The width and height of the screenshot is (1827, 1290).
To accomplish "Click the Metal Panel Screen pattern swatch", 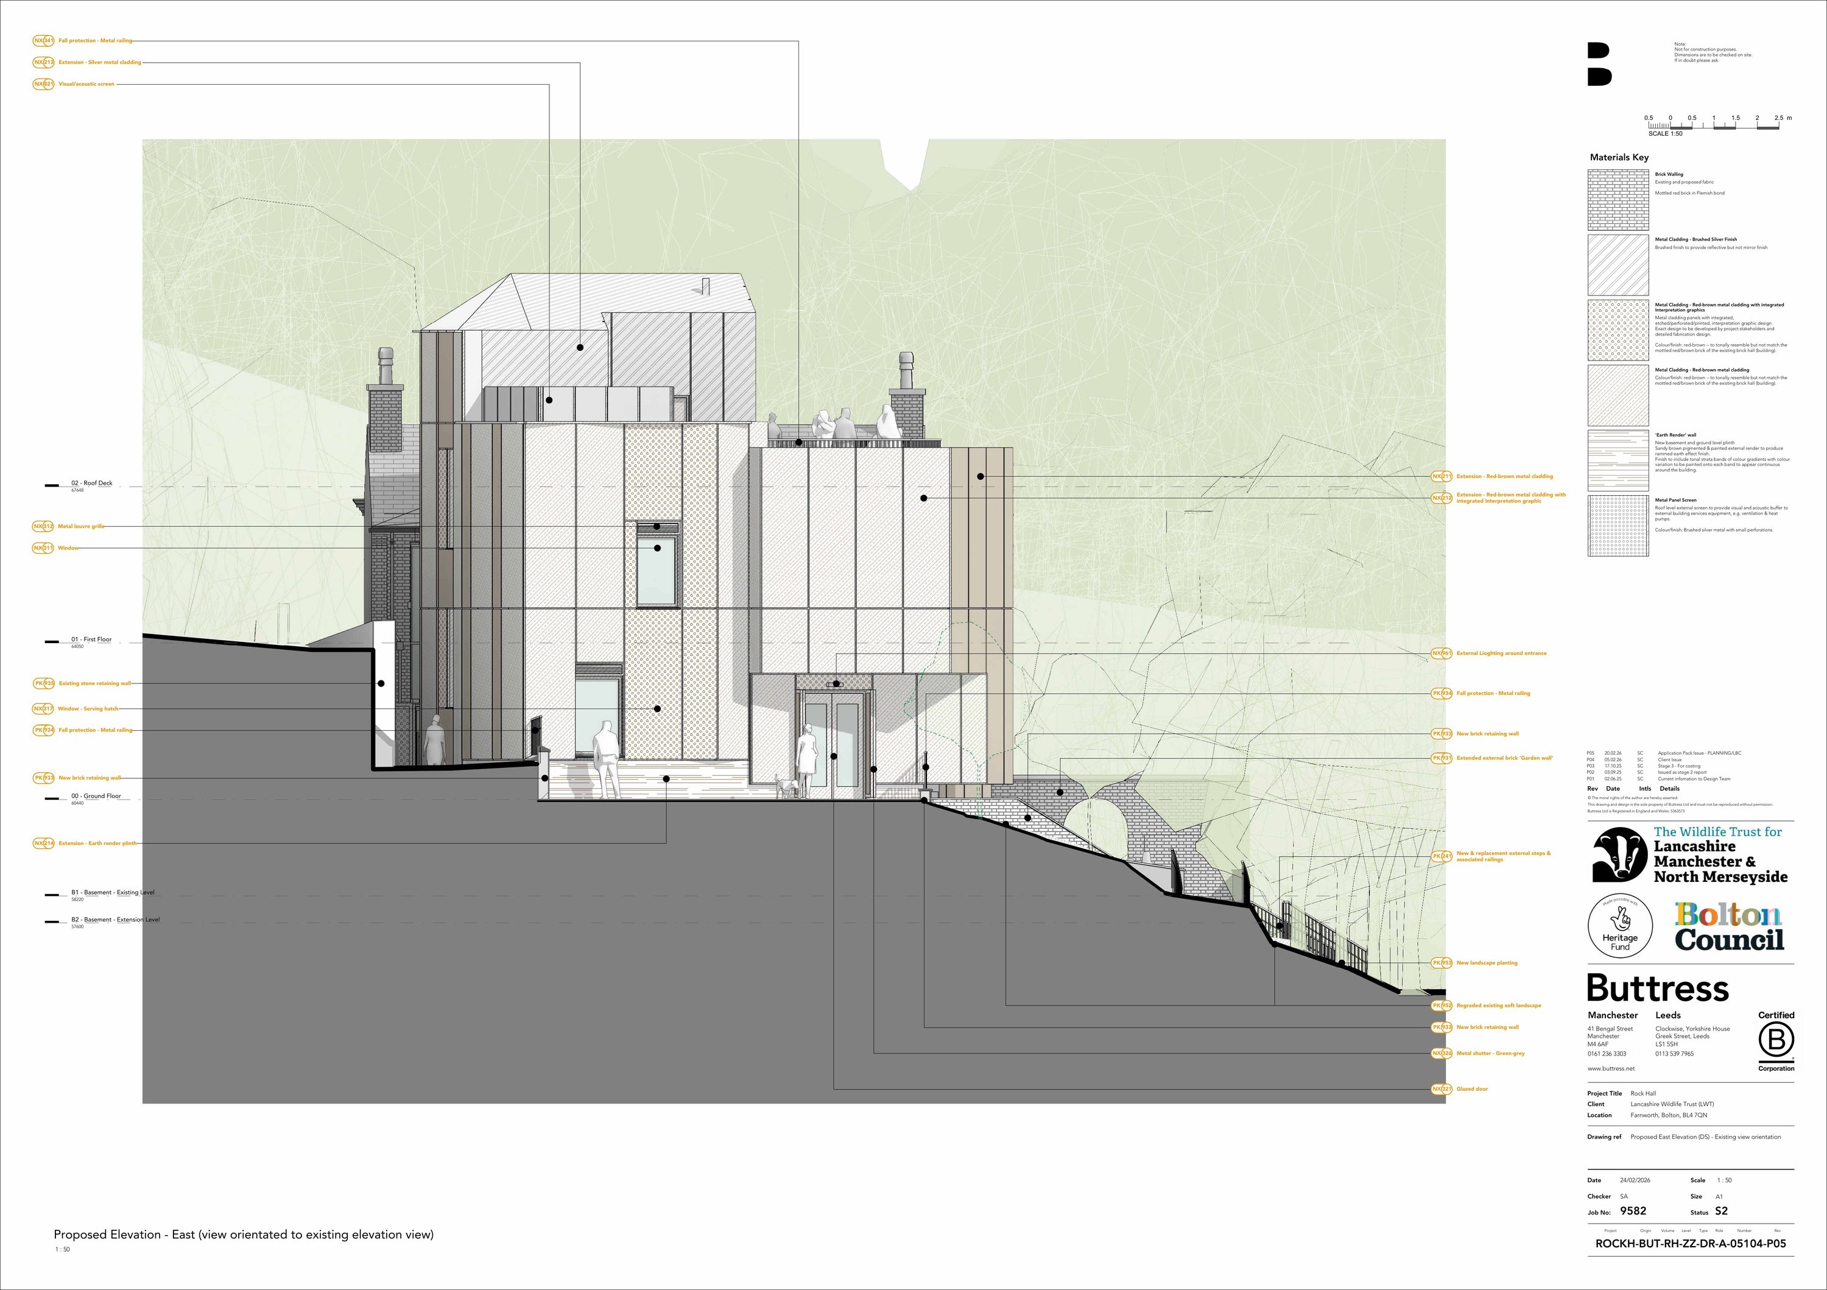I will [x=1618, y=526].
